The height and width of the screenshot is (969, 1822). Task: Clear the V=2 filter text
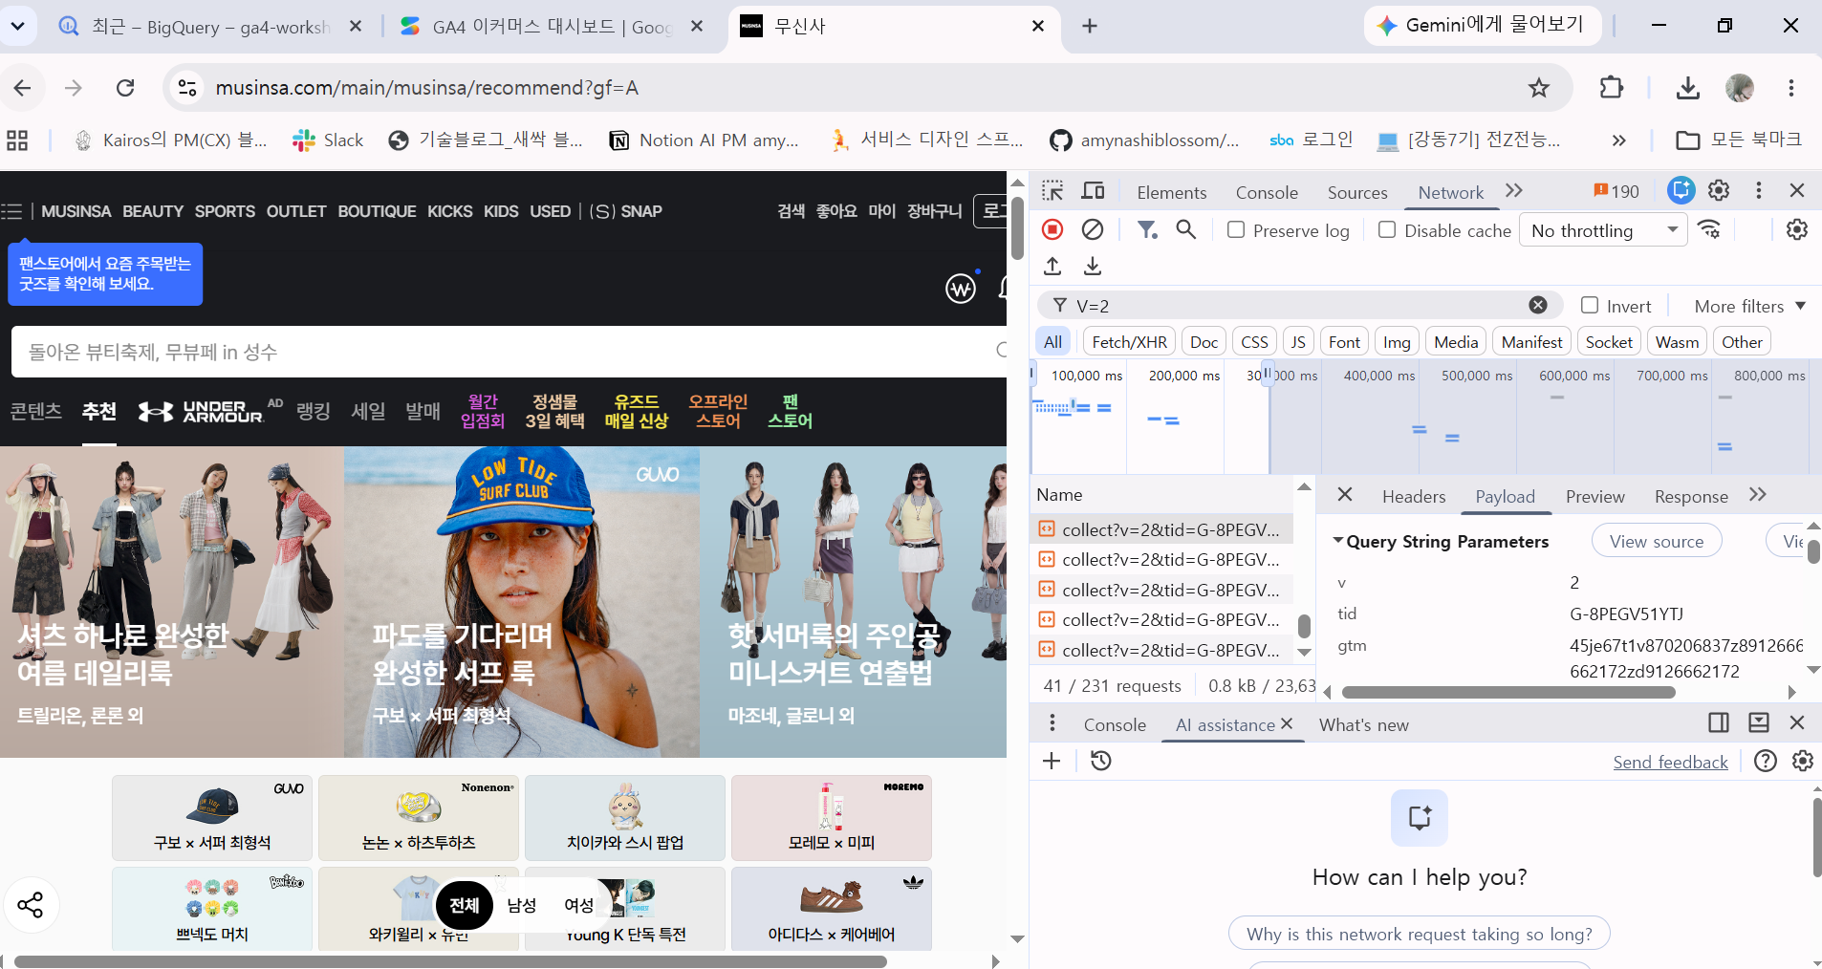(x=1538, y=305)
